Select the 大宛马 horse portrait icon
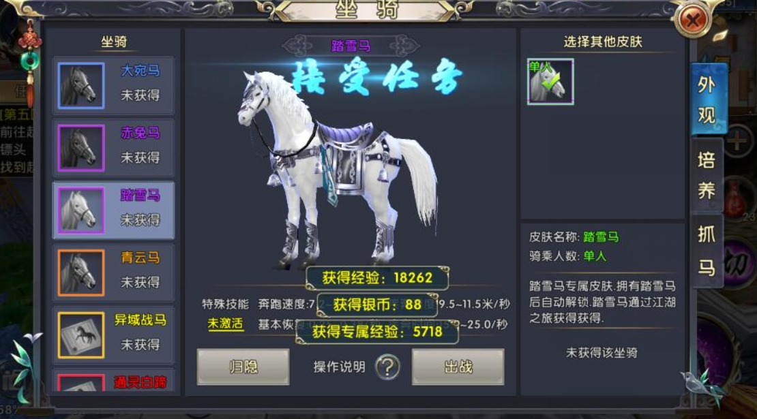Screen dimensions: 757x419 click(x=81, y=85)
